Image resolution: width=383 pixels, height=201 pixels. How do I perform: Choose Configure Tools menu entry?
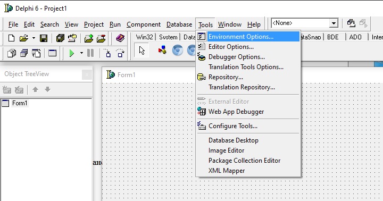click(248, 126)
